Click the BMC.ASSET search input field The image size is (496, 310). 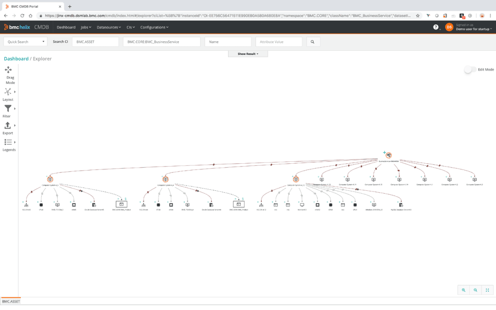coord(95,42)
